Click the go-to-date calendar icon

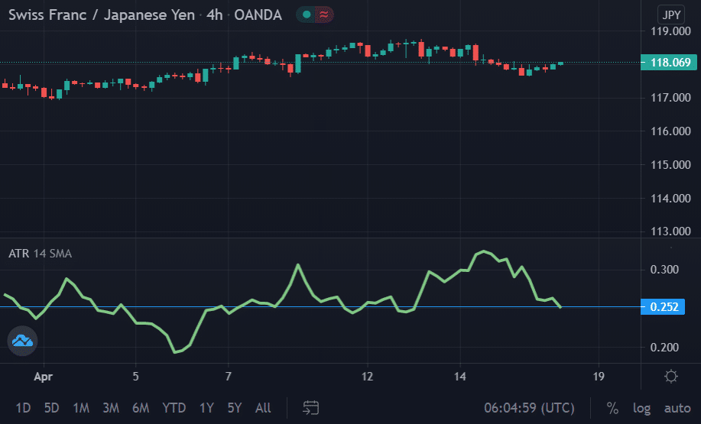pyautogui.click(x=310, y=407)
